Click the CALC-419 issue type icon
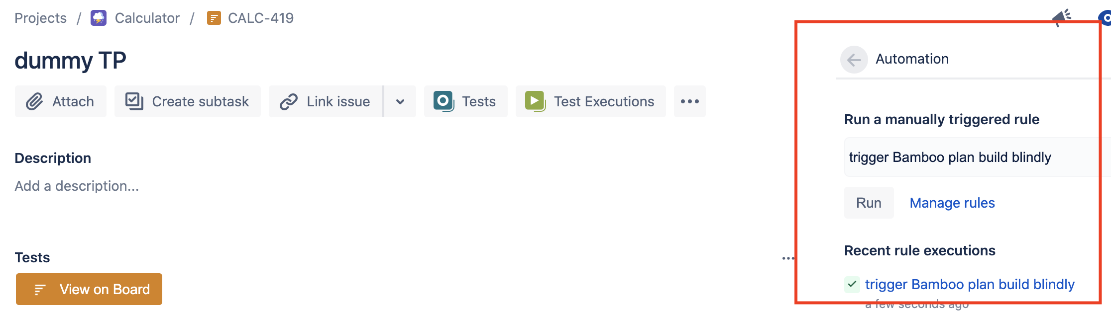This screenshot has height=311, width=1111. [x=214, y=18]
